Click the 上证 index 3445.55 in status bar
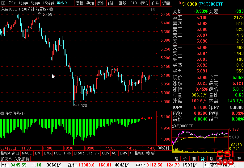This screenshot has height=168, width=244. (19, 165)
